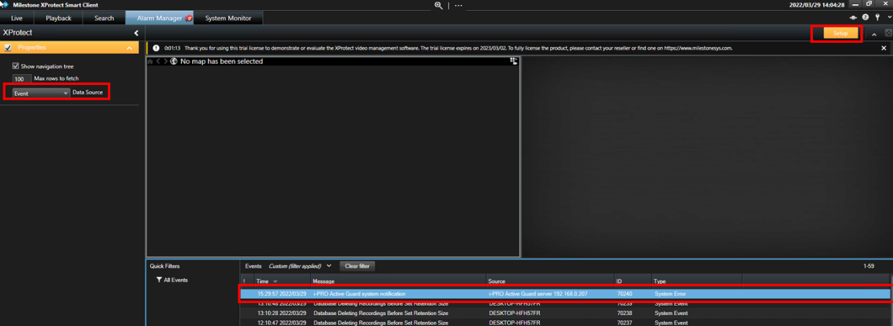
Task: Collapse the XProtect side panel arrow
Action: 136,33
